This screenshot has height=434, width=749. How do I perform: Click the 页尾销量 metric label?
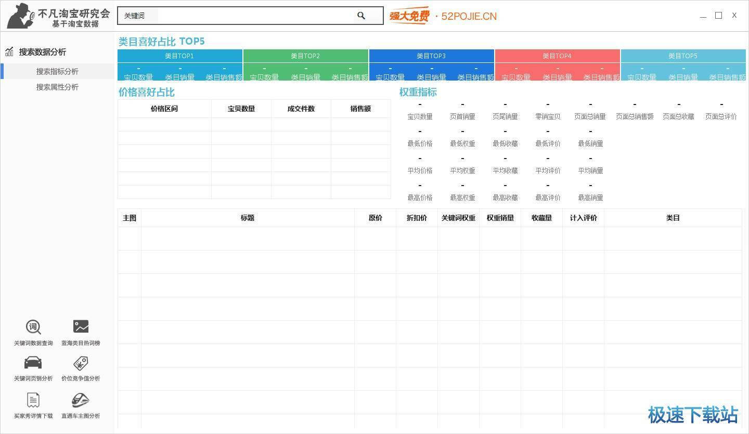(x=505, y=116)
